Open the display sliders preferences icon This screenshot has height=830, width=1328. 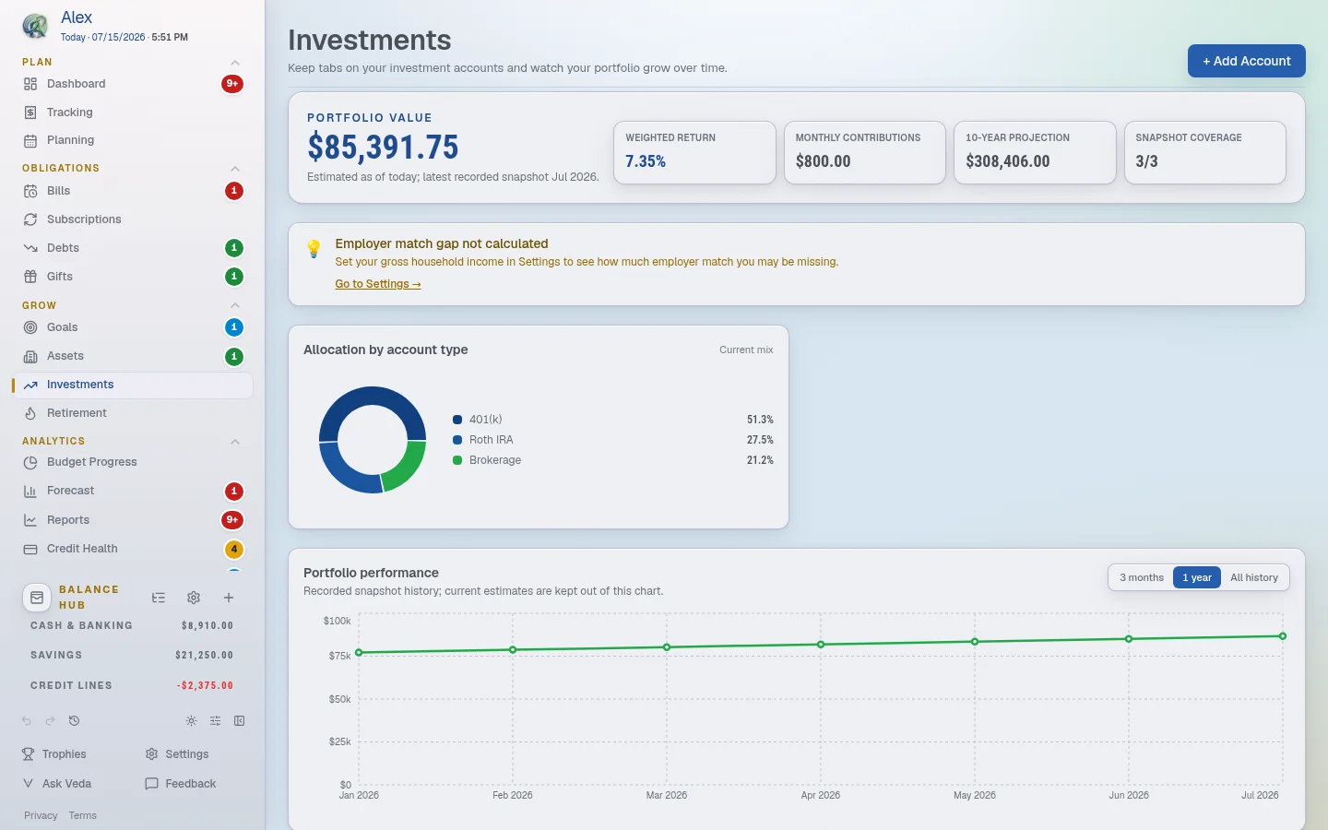[215, 721]
